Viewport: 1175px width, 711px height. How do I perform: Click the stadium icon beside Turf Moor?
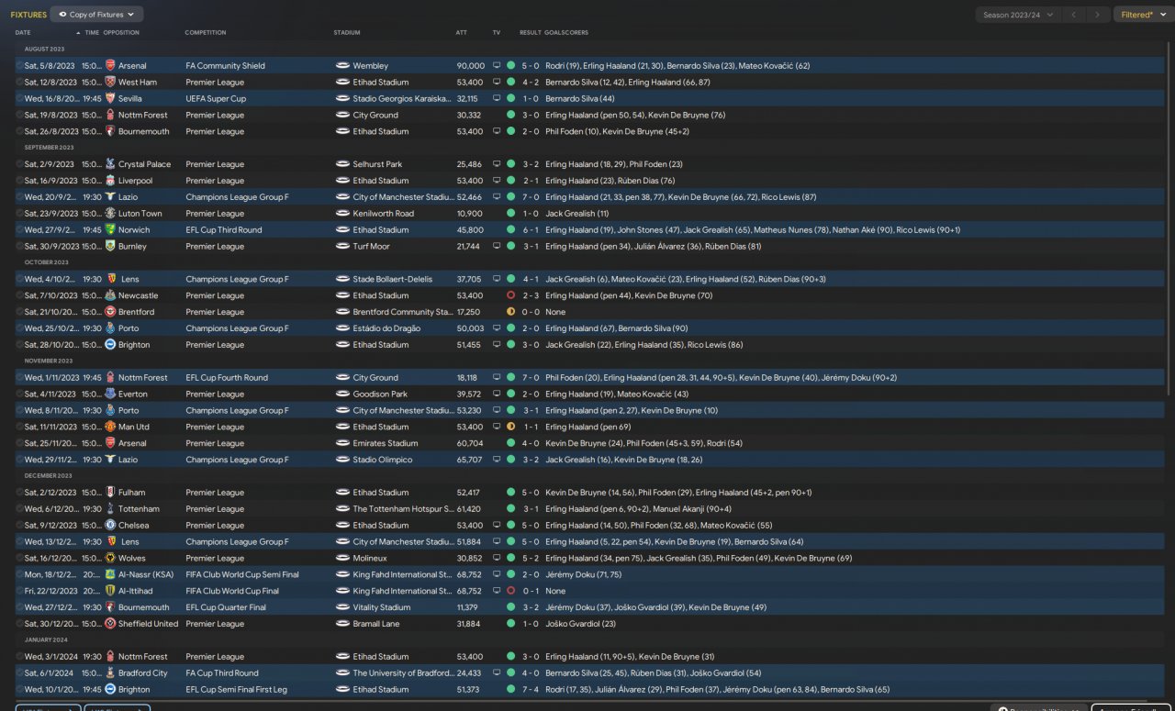[342, 247]
